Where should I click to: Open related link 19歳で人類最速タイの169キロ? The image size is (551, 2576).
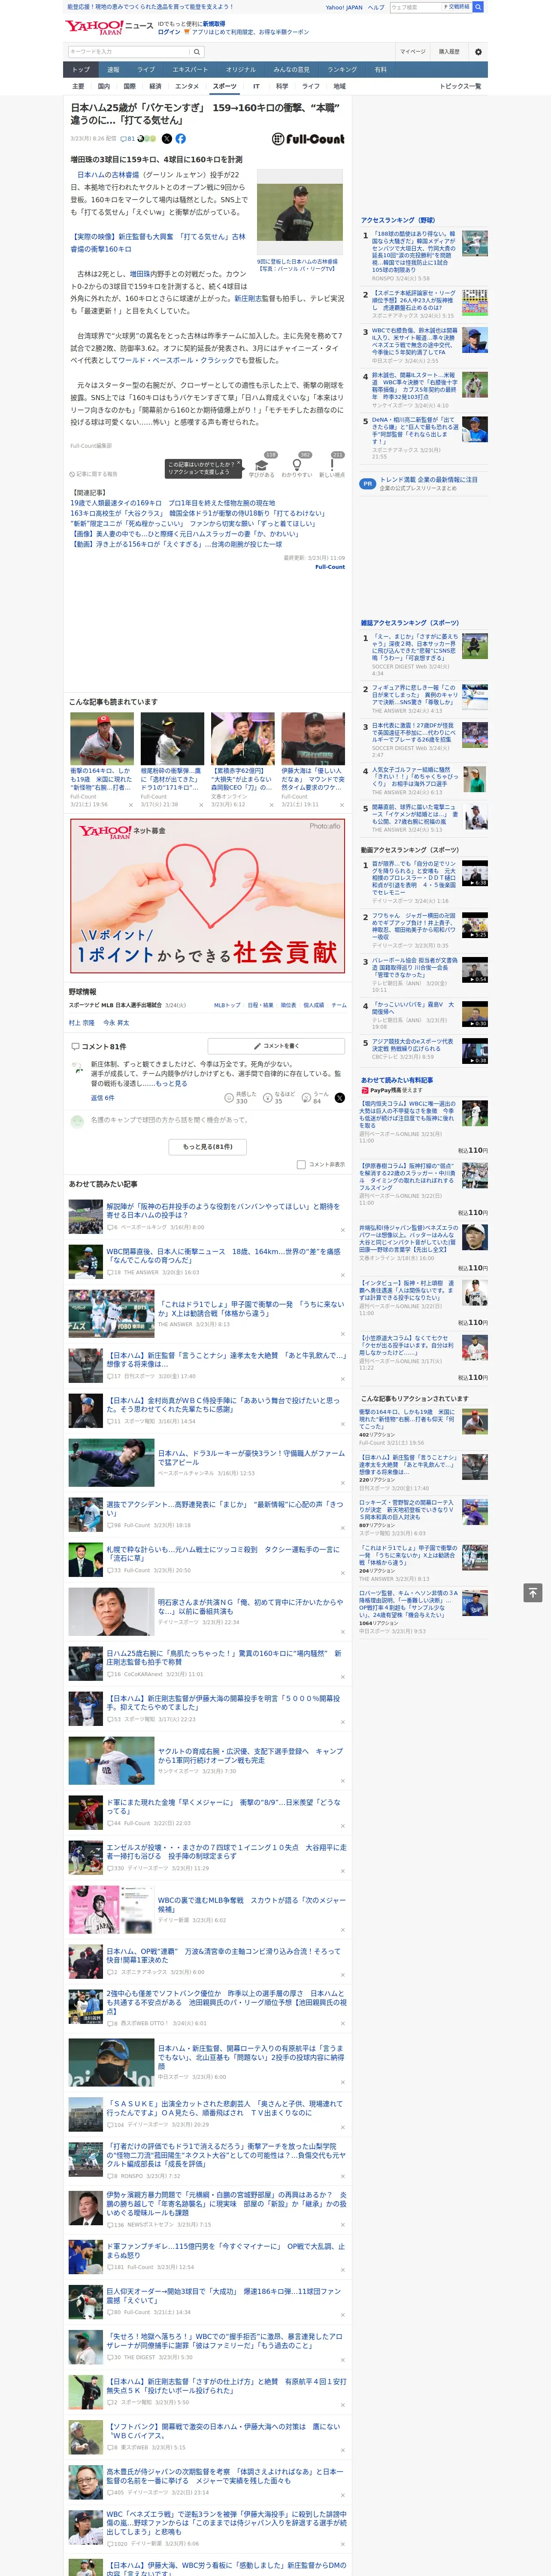[x=173, y=503]
